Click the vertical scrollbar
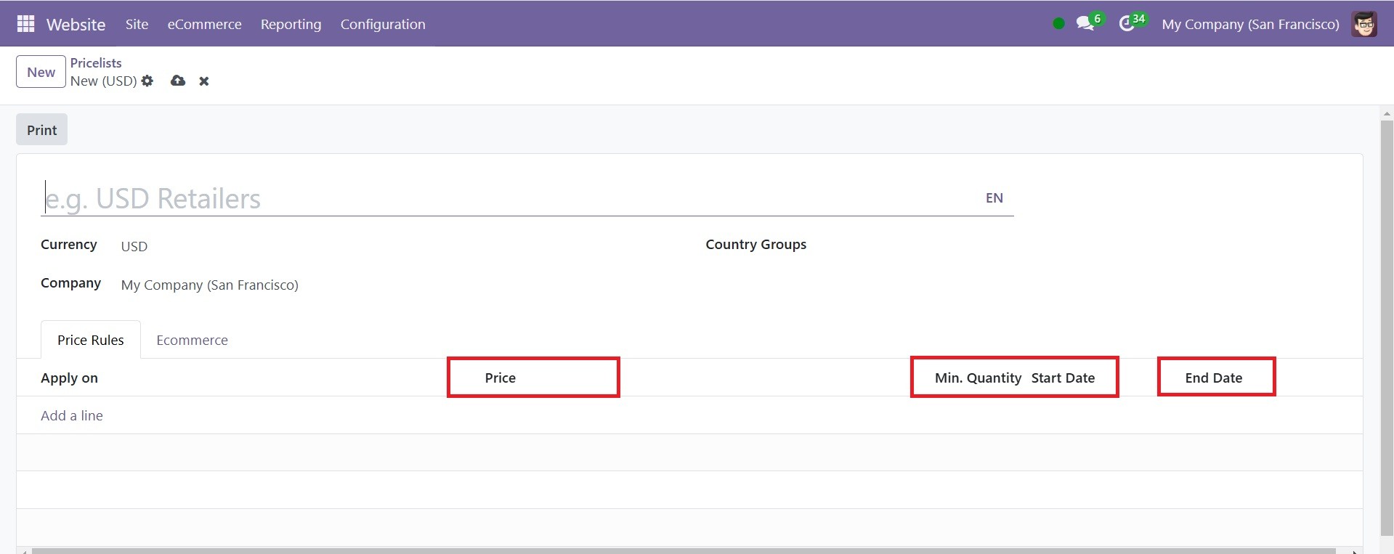This screenshot has width=1394, height=554. tap(1387, 327)
